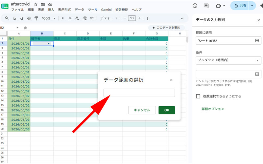Click grid icon in the empty criteria range field
The image size is (263, 164).
coord(257,74)
